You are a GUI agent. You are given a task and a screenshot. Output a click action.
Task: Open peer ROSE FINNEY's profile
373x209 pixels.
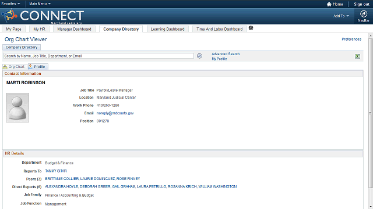[x=128, y=179]
